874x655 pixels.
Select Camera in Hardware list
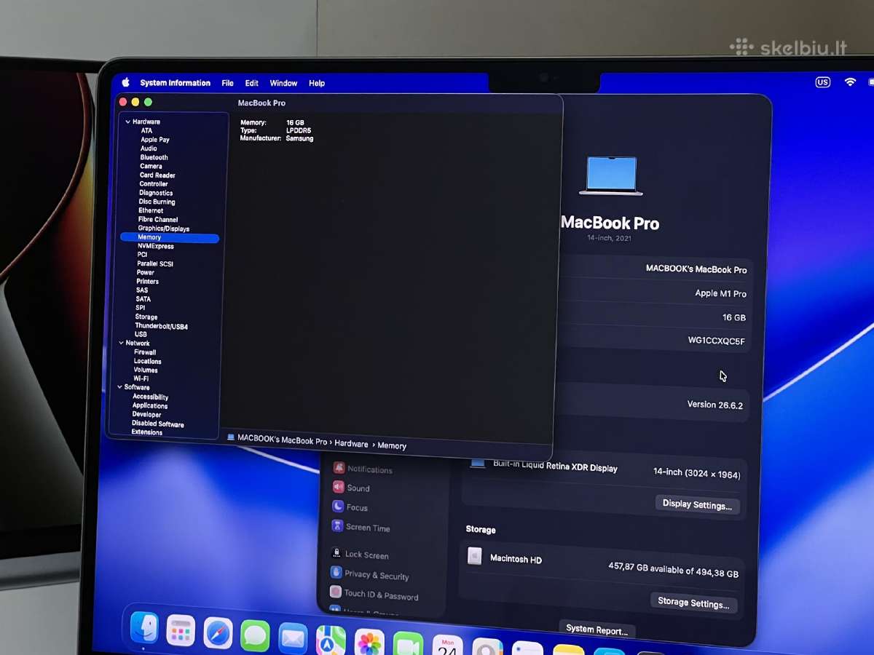(151, 166)
